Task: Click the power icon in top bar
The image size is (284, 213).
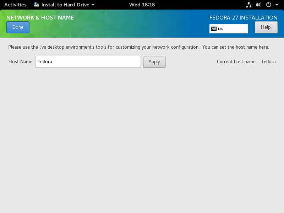Action: point(269,5)
